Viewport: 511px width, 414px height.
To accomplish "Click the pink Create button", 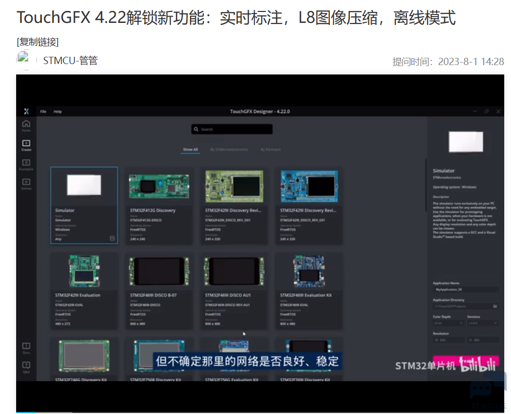I will [x=466, y=360].
